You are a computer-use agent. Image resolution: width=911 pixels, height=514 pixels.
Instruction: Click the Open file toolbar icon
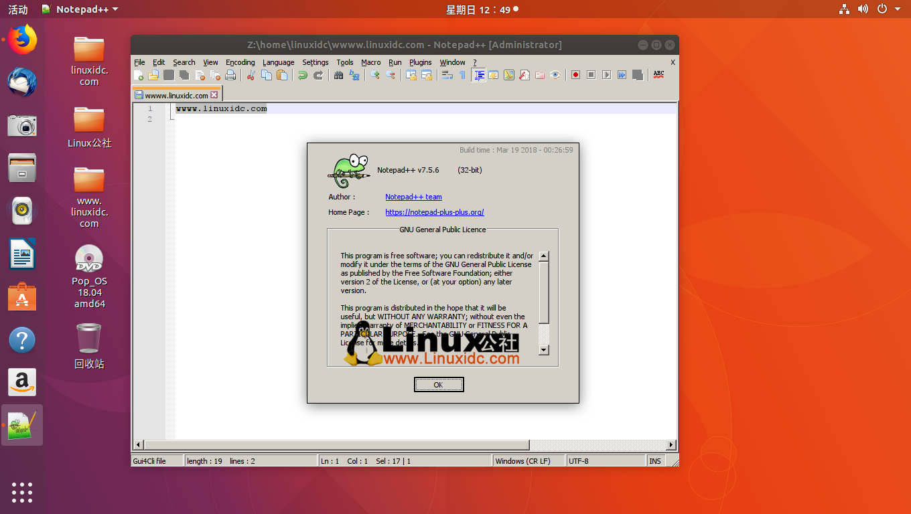click(x=153, y=75)
